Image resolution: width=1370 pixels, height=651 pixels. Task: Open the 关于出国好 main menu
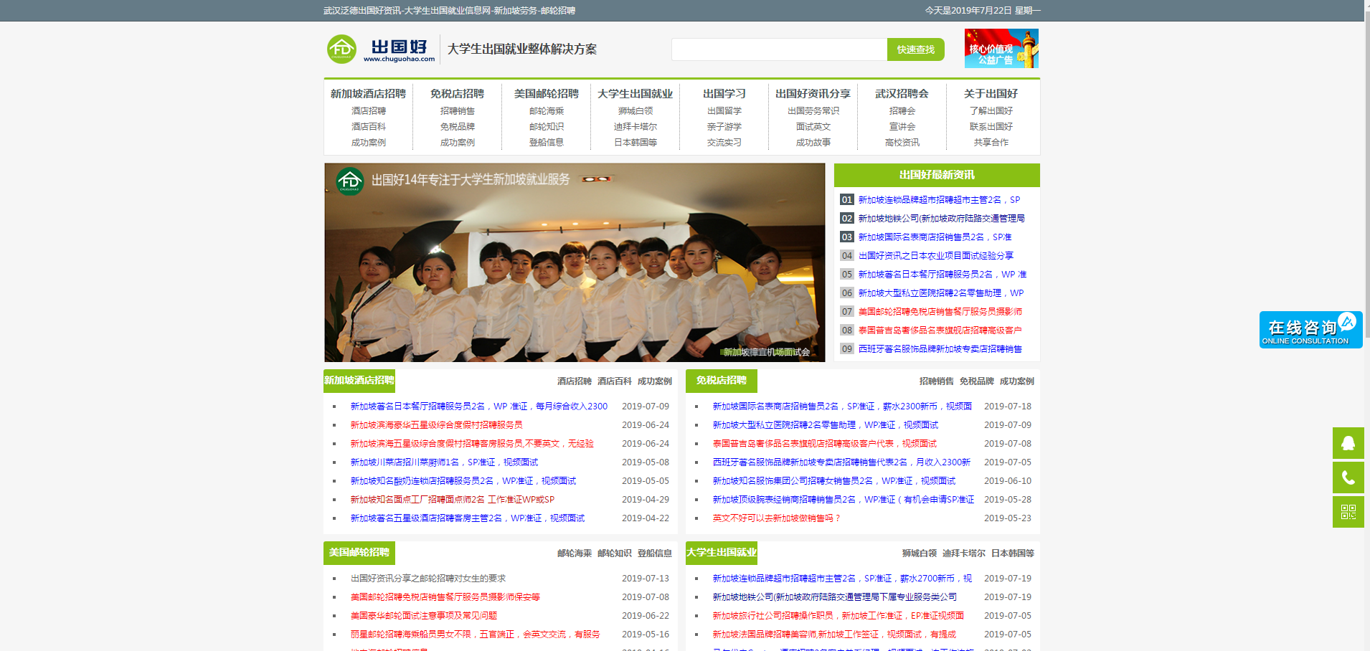click(x=991, y=94)
